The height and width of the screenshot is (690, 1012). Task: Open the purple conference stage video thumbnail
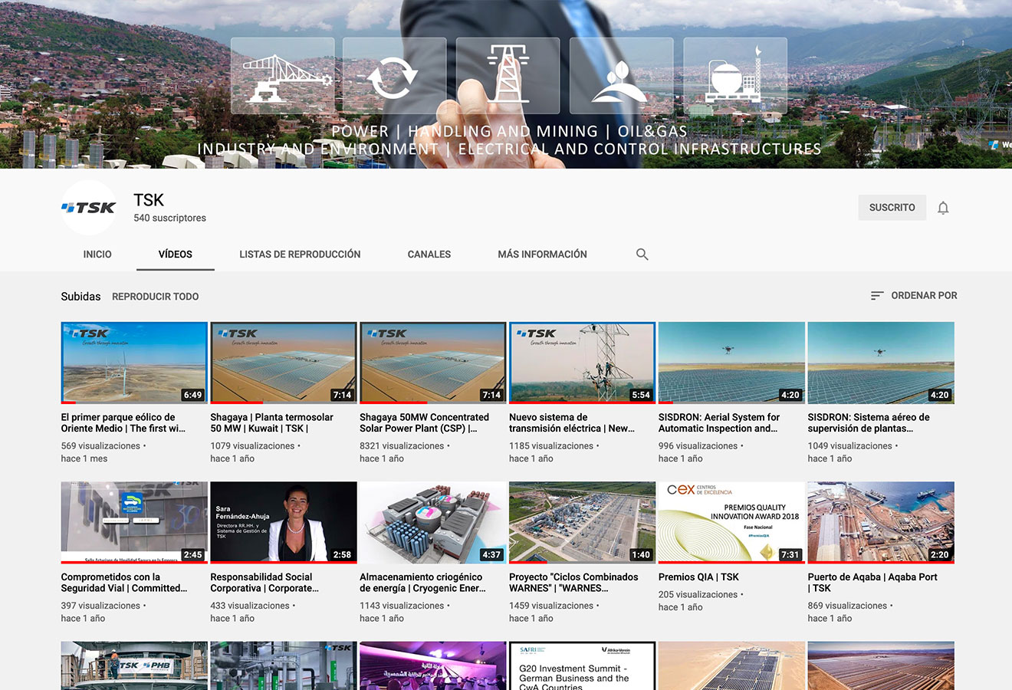pyautogui.click(x=433, y=665)
